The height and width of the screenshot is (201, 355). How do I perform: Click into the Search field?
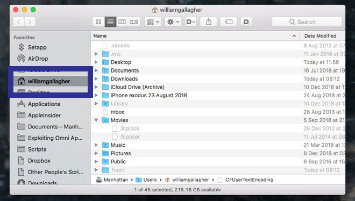pos(307,22)
